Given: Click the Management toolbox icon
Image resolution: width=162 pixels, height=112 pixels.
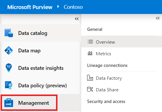Looking at the screenshot, I should point(9,103).
